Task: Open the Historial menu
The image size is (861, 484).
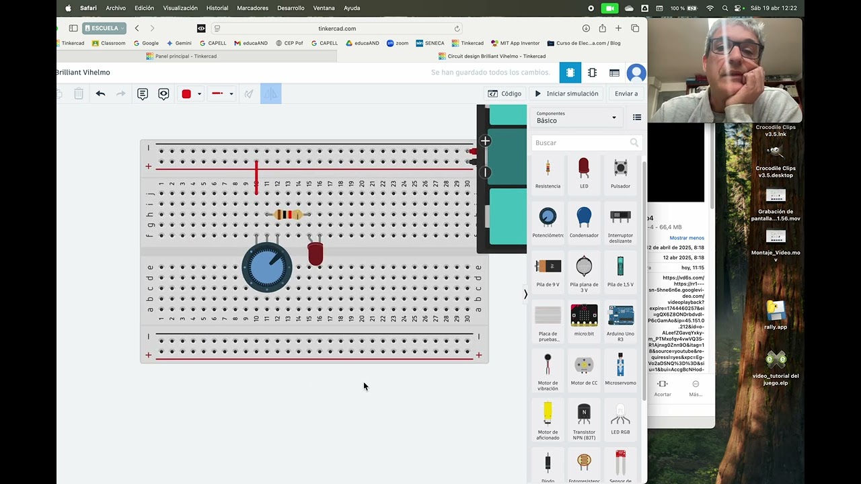Action: click(x=217, y=8)
